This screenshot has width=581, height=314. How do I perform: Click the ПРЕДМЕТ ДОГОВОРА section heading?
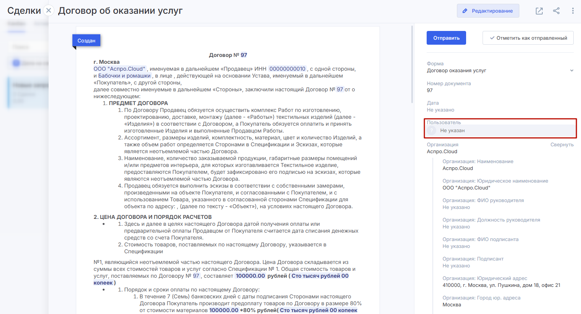[138, 103]
